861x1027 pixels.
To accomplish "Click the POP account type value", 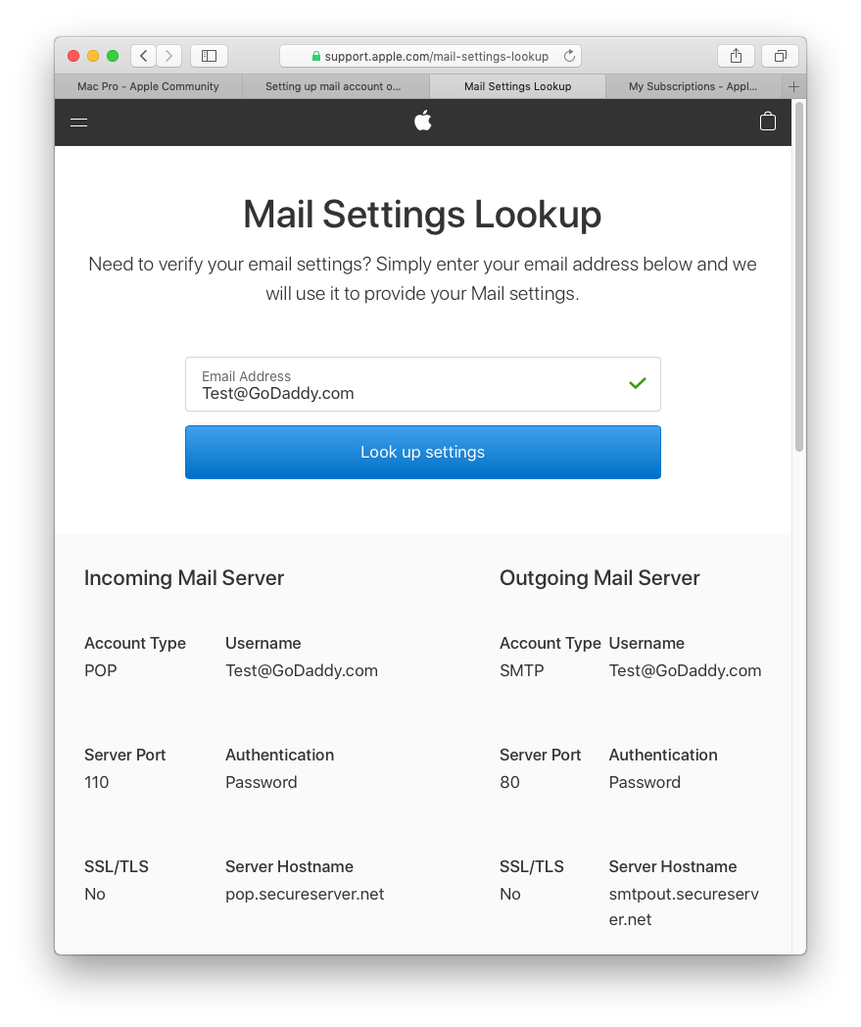I will point(101,670).
